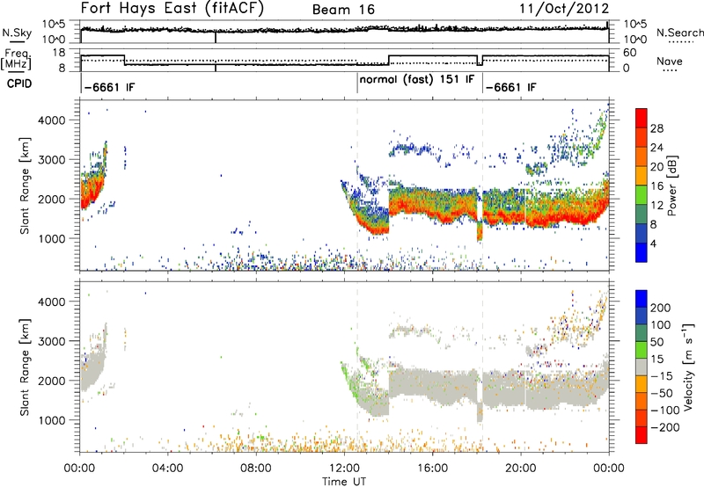The width and height of the screenshot is (704, 487).
Task: Click the "12" value on Power colorbar
Action: pyautogui.click(x=656, y=206)
